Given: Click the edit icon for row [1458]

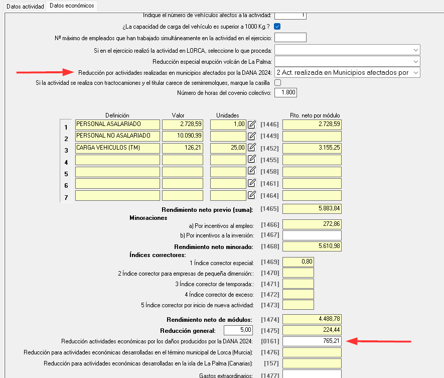Looking at the screenshot, I should (x=252, y=170).
